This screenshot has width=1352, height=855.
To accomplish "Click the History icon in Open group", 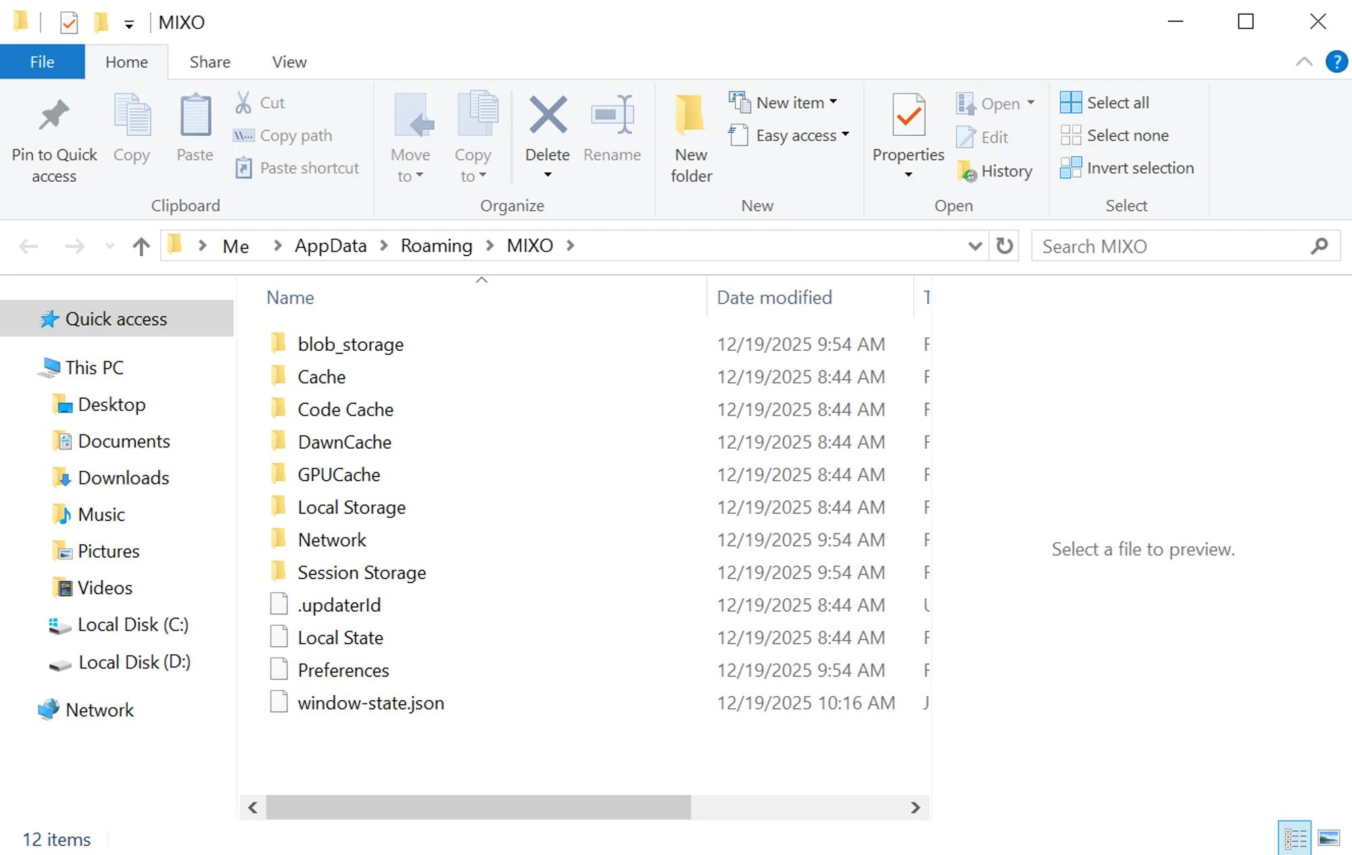I will 967,172.
